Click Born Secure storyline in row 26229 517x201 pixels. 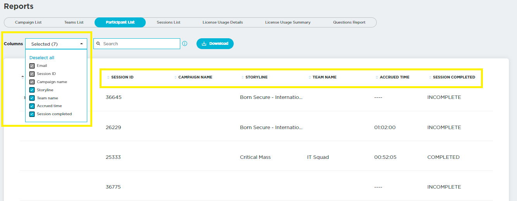point(271,128)
